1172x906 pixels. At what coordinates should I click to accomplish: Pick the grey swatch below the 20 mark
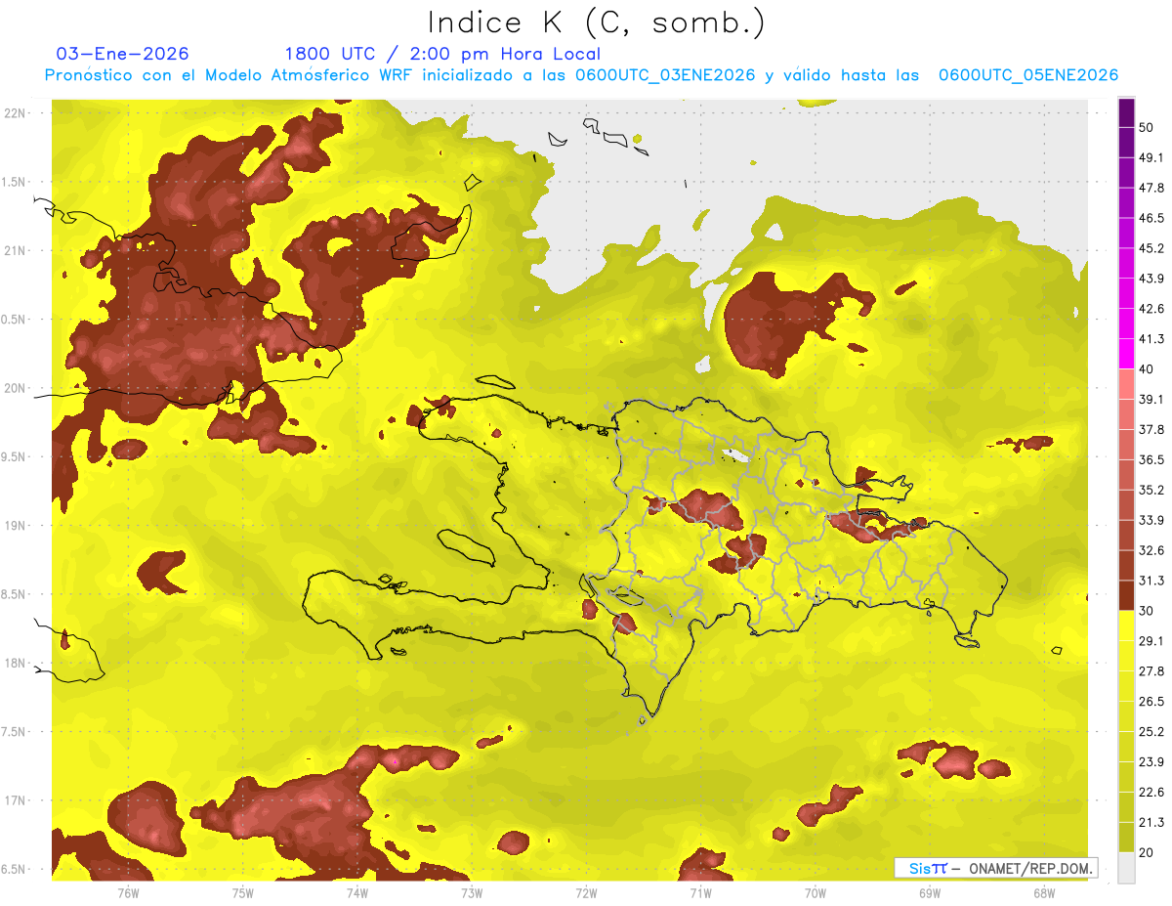pyautogui.click(x=1126, y=868)
